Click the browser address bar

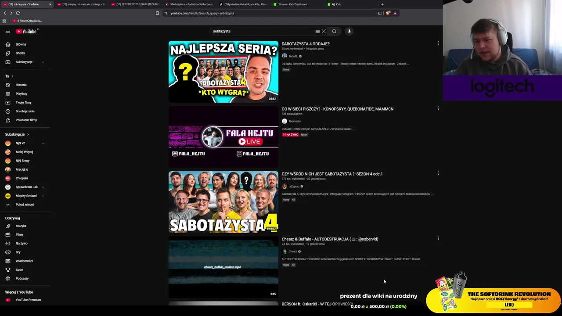(x=272, y=13)
